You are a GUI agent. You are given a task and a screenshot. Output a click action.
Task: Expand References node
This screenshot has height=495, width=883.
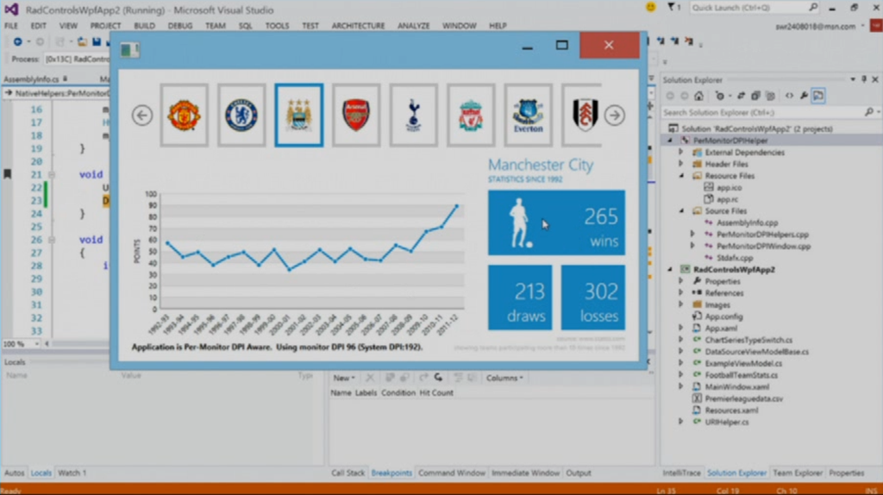point(681,293)
